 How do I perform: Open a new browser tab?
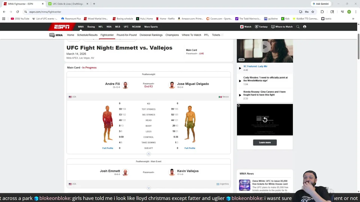click(94, 4)
